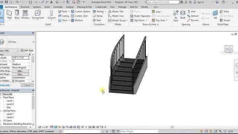
Task: Select Level 2 under Floor Plans
Action: click(10, 104)
